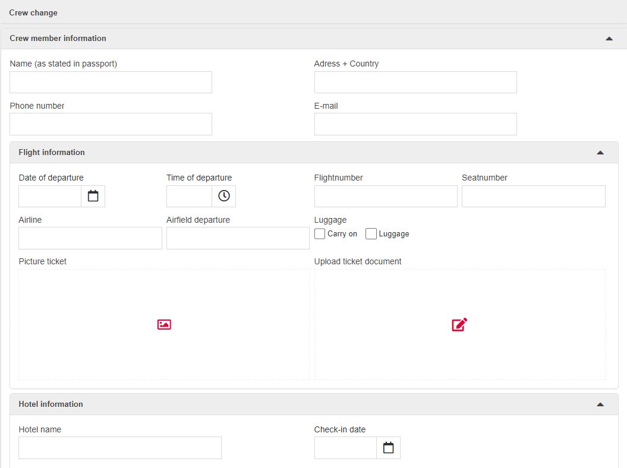Click the Crew change header title
627x468 pixels.
pos(33,12)
